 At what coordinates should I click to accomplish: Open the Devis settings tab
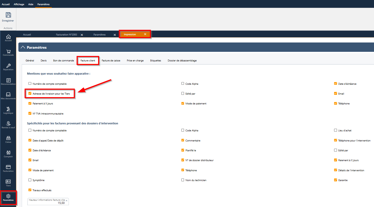click(x=43, y=61)
